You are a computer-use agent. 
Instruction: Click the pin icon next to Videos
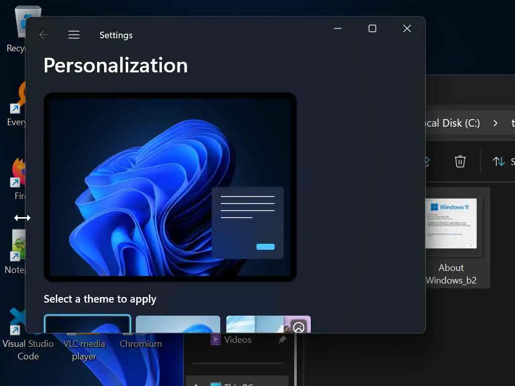(x=282, y=340)
